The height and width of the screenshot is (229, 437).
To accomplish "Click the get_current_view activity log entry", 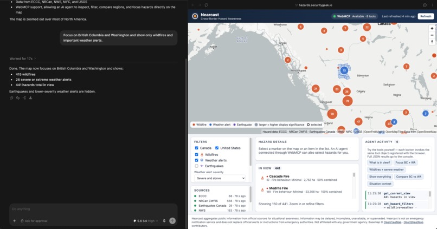I will 397,195.
